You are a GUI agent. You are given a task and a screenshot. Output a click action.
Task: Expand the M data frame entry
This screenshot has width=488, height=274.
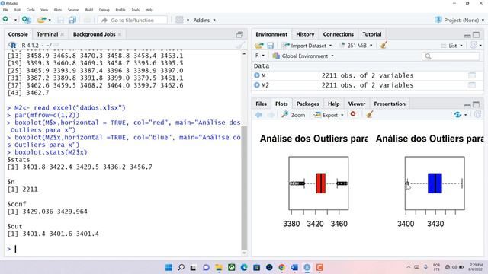click(257, 75)
